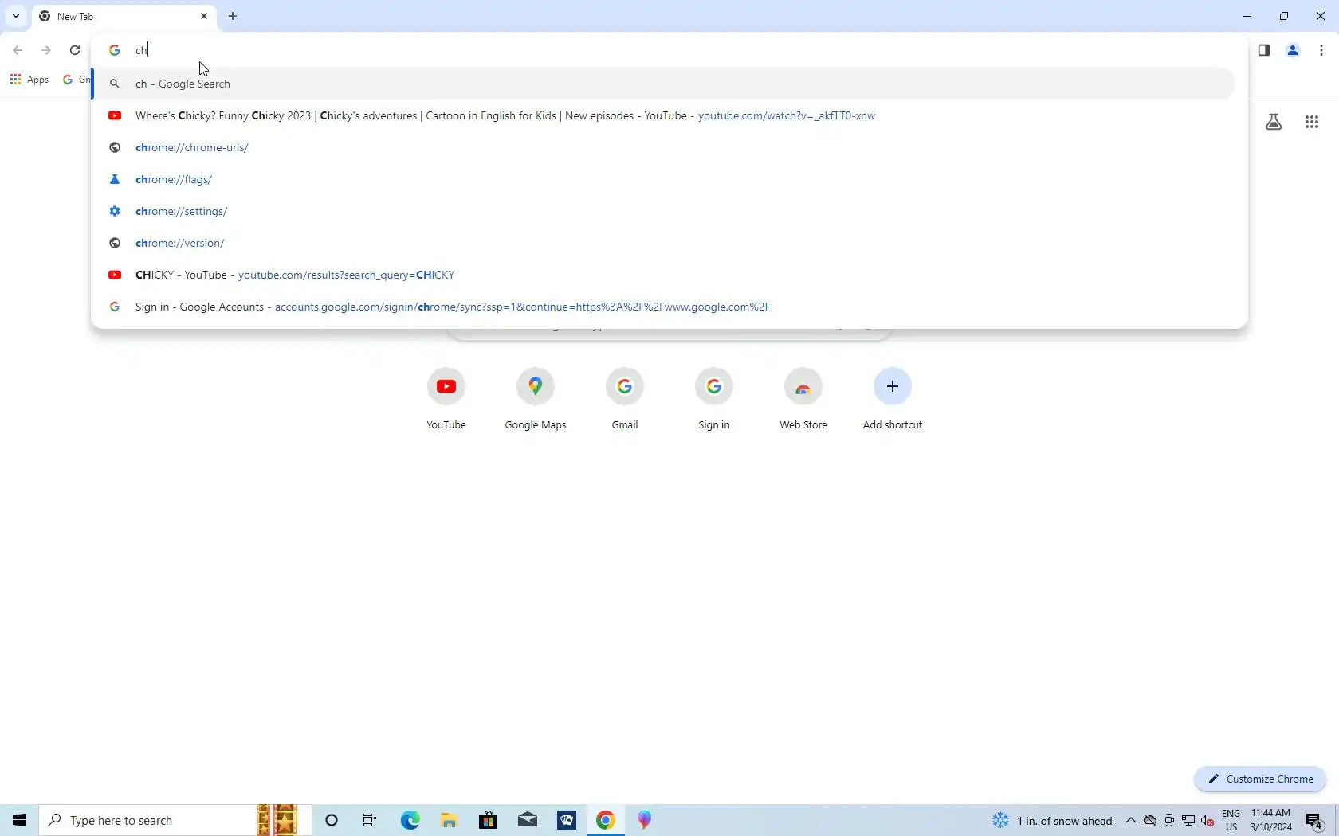Open Microsoft Store from taskbar
Image resolution: width=1339 pixels, height=836 pixels.
click(488, 820)
